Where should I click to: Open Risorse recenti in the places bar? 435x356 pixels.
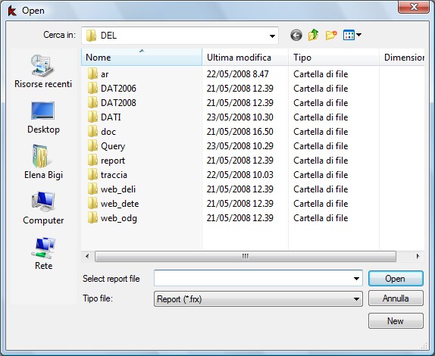coord(43,71)
